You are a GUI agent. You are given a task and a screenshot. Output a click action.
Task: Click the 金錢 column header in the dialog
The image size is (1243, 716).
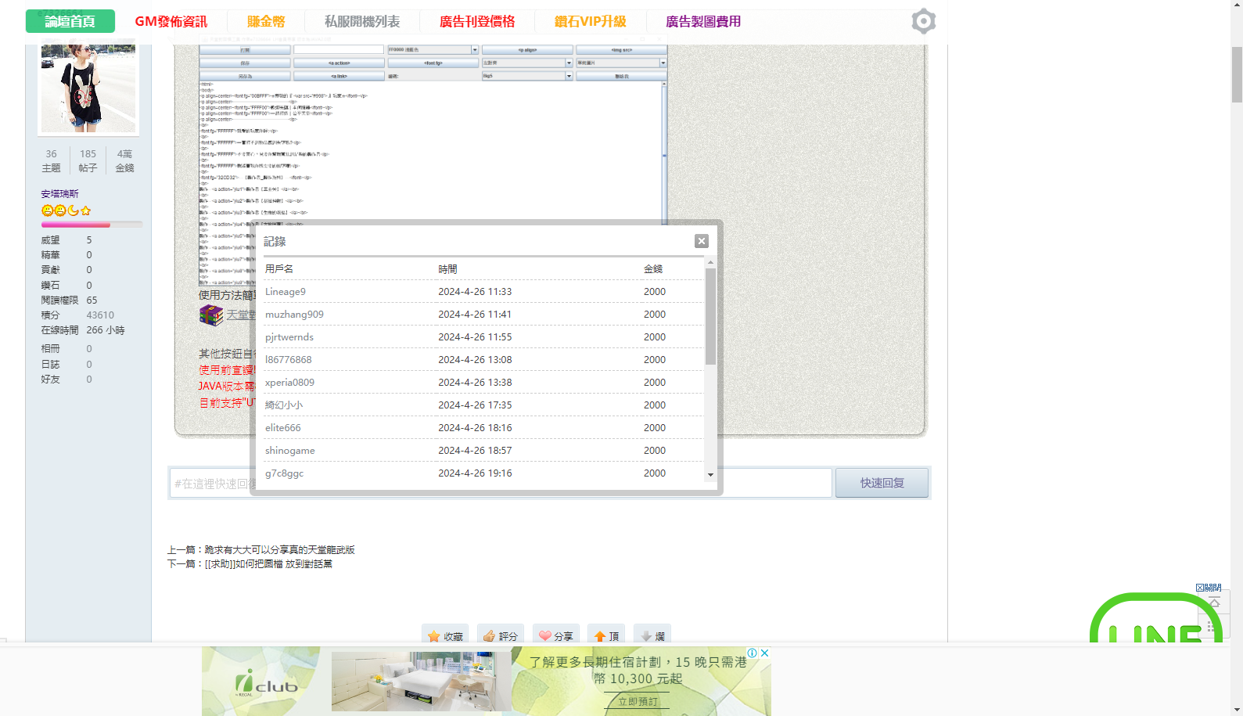tap(653, 268)
